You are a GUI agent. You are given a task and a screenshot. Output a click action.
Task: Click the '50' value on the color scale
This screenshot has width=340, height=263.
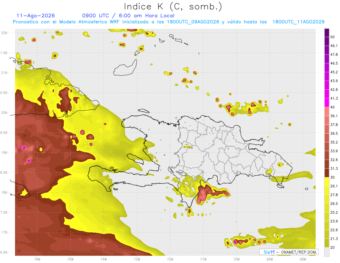[x=332, y=37]
